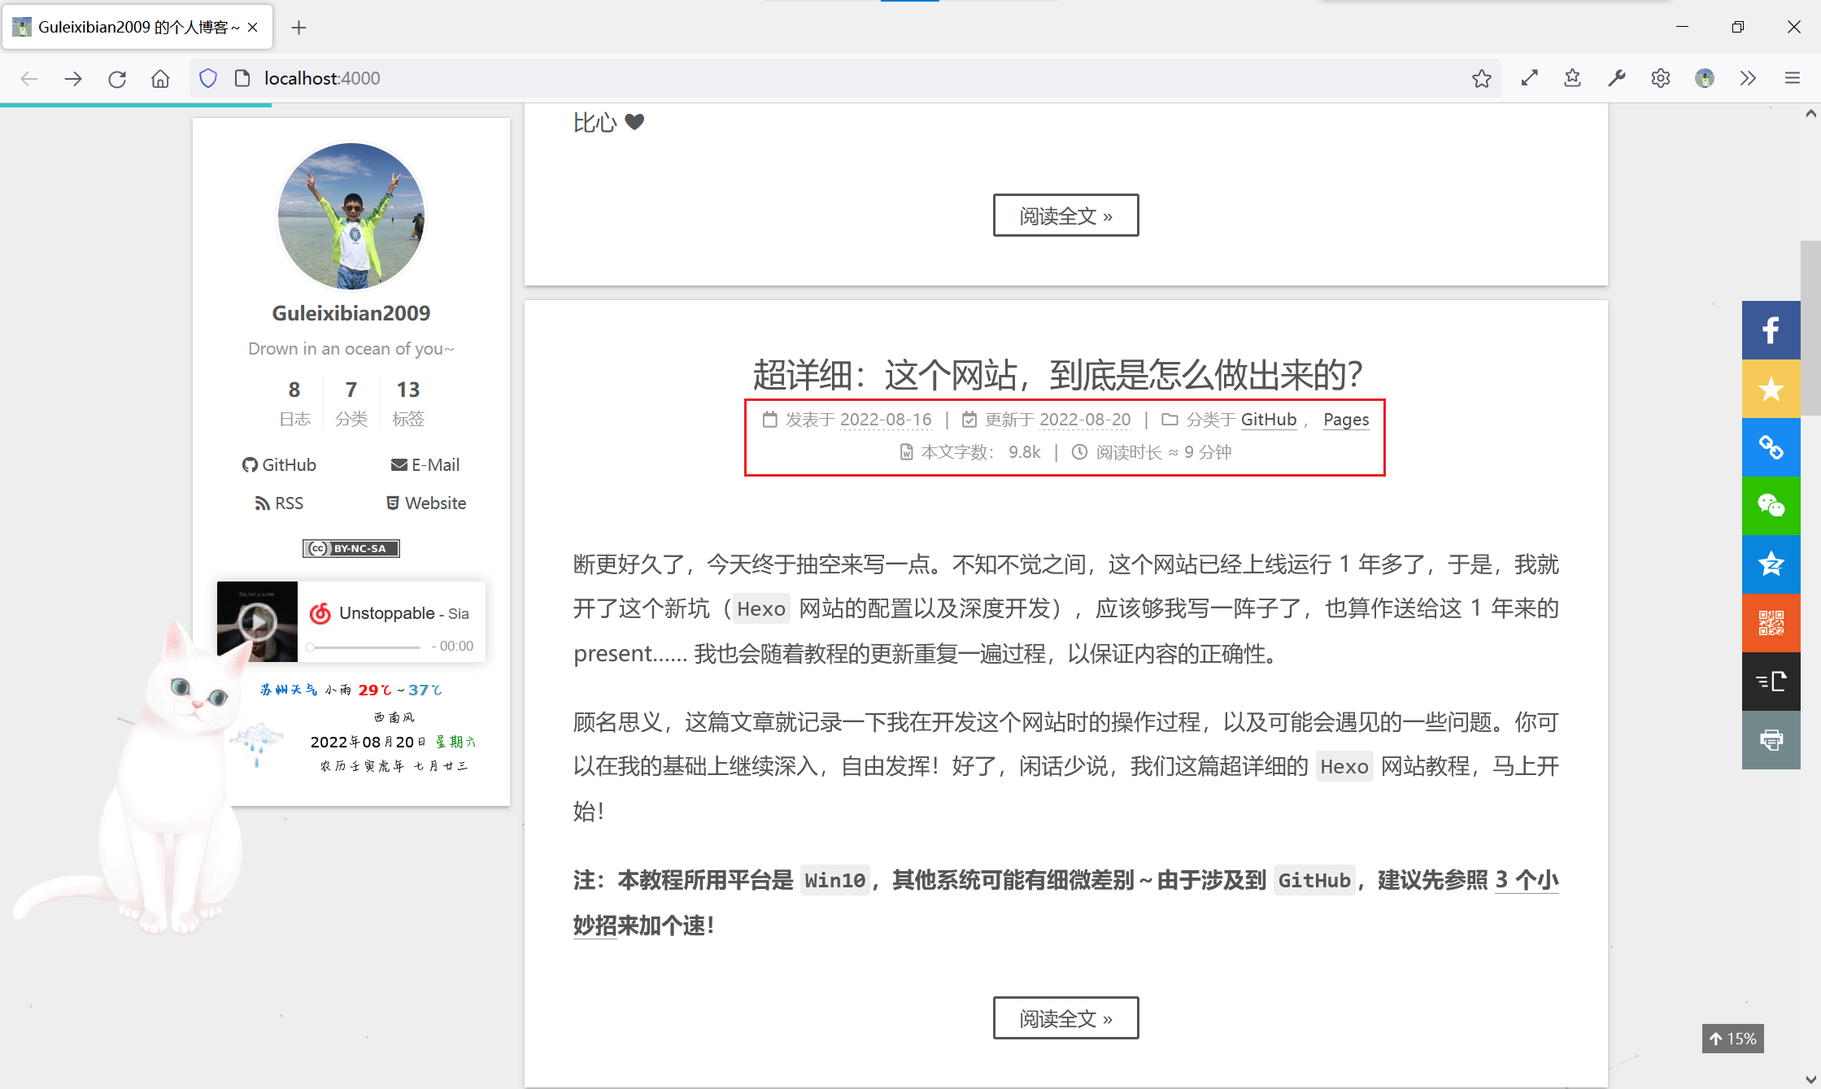
Task: Open the GitHub link in sidebar
Action: point(279,464)
